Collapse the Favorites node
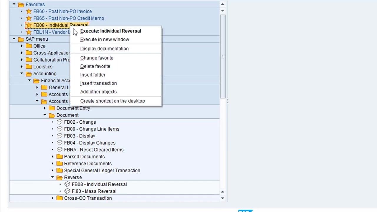 (x=14, y=4)
